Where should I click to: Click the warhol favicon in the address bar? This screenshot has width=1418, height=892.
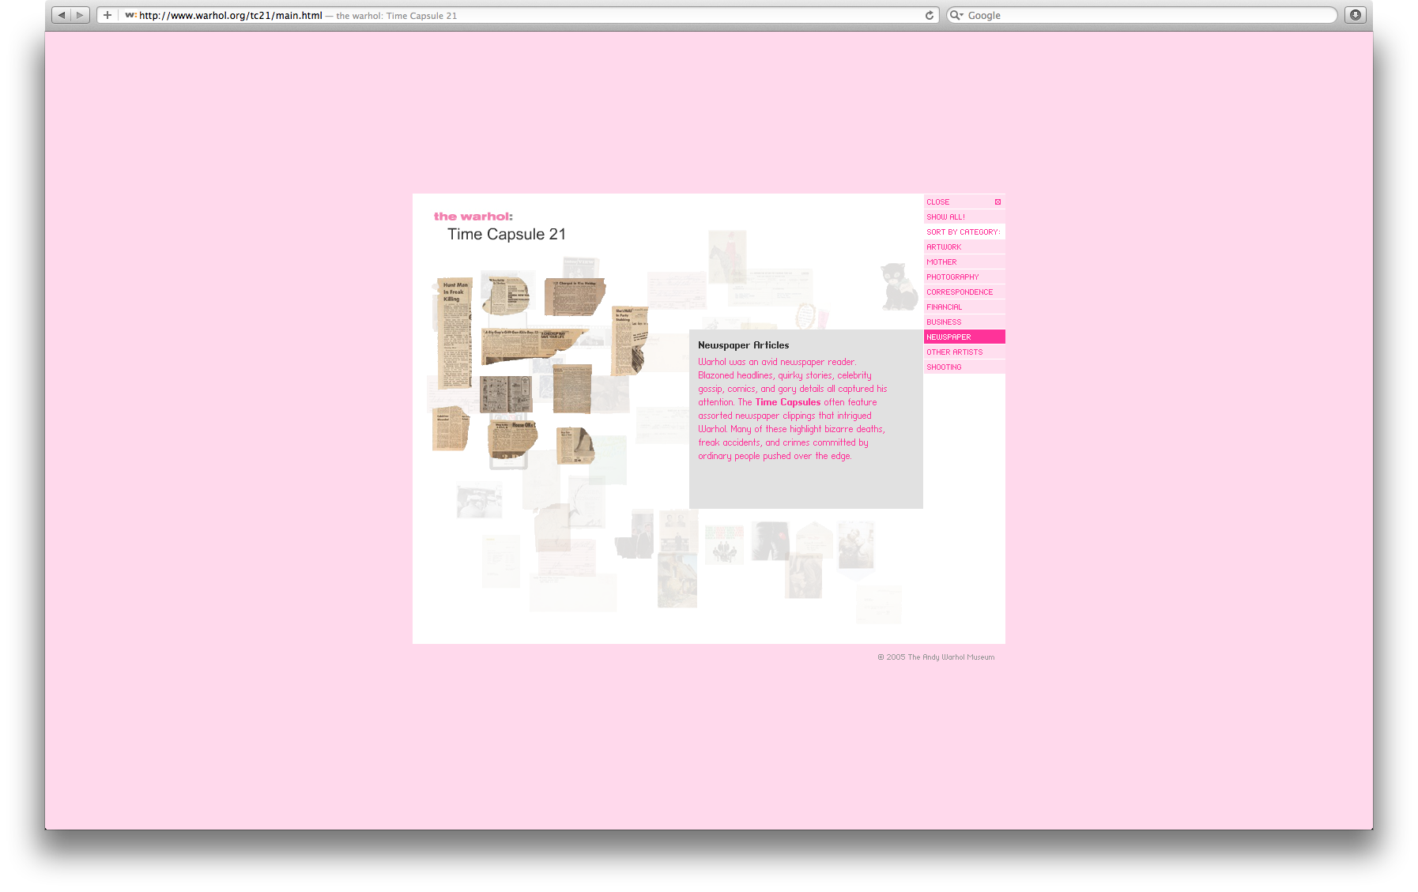coord(126,14)
